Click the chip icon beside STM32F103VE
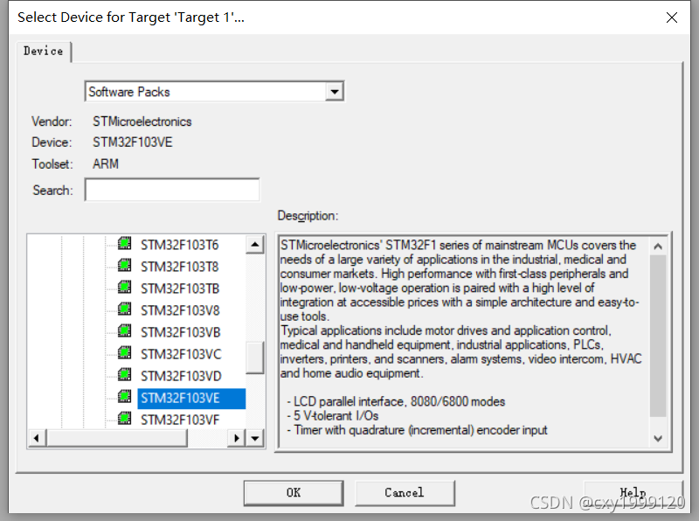 pos(125,397)
